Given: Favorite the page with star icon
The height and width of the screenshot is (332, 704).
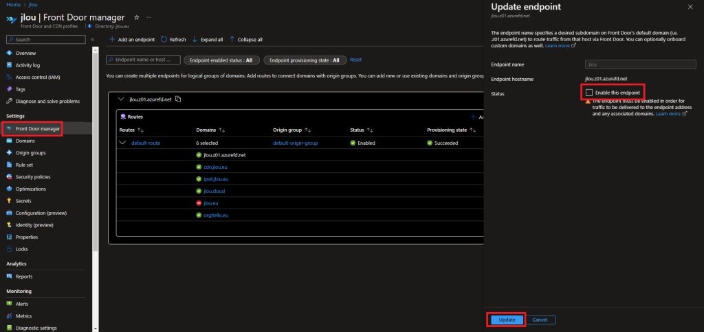Looking at the screenshot, I should point(137,17).
